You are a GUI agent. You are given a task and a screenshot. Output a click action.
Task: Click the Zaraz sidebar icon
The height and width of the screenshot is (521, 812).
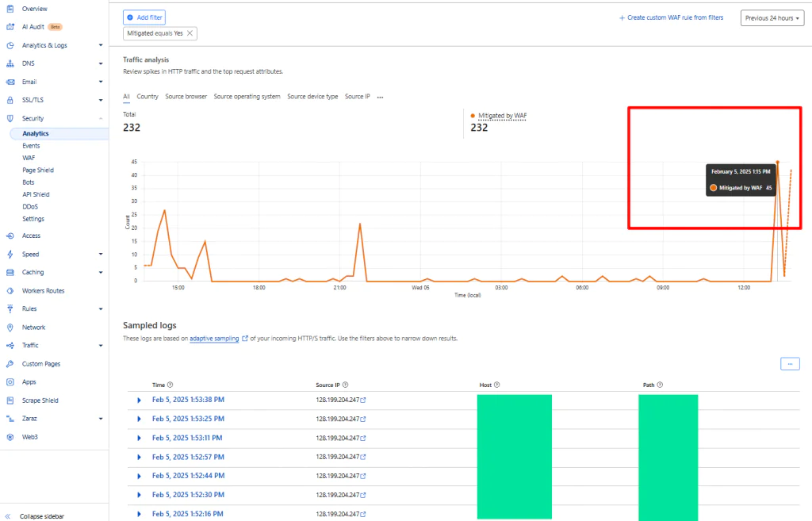click(x=10, y=419)
